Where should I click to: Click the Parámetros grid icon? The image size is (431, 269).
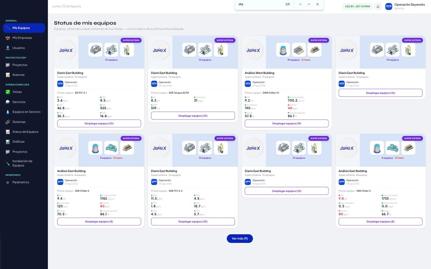point(8,182)
